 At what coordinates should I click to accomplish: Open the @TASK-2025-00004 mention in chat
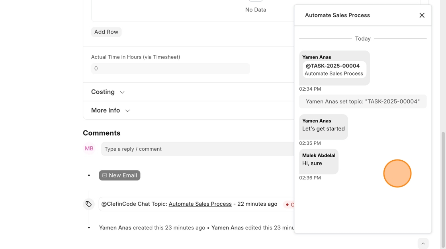tap(333, 66)
